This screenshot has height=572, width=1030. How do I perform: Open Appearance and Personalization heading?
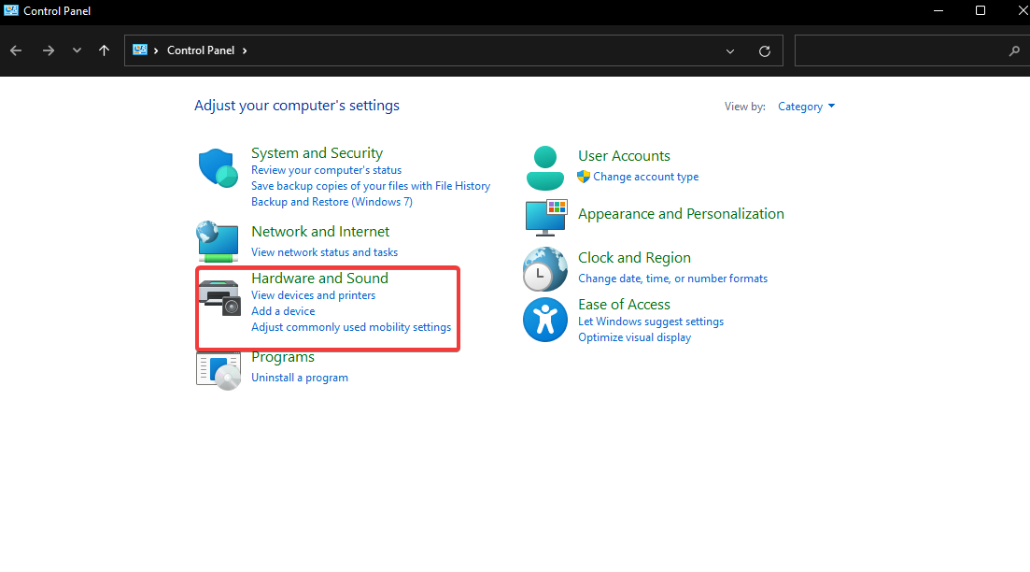pos(681,214)
